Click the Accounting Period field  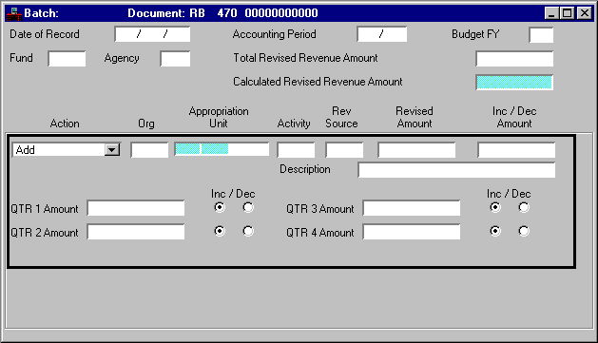[382, 34]
